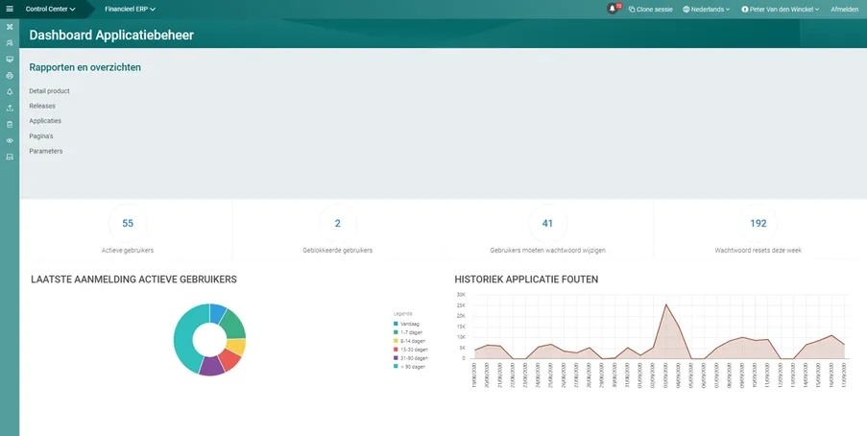Click the users icon in left sidebar

pos(10,43)
